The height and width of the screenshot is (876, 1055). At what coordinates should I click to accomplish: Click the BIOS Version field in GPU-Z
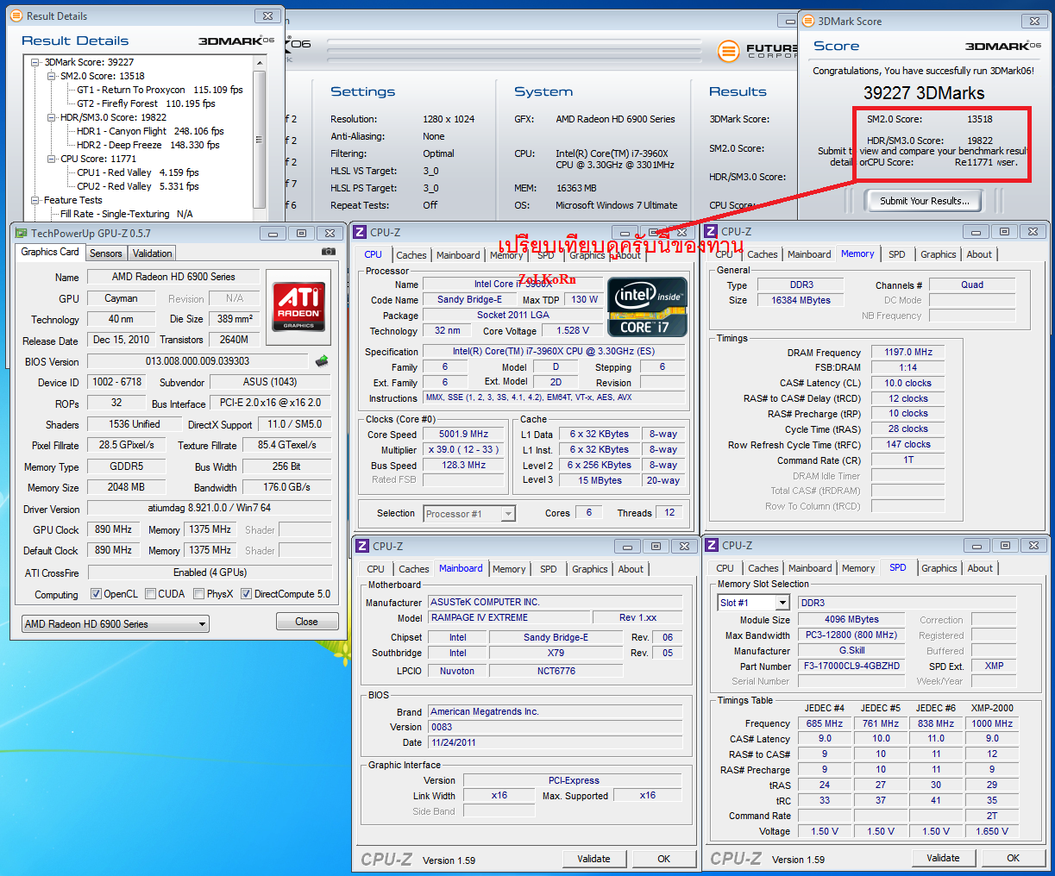click(198, 361)
